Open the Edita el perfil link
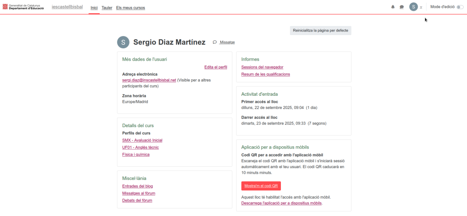467x216 pixels. 215,67
